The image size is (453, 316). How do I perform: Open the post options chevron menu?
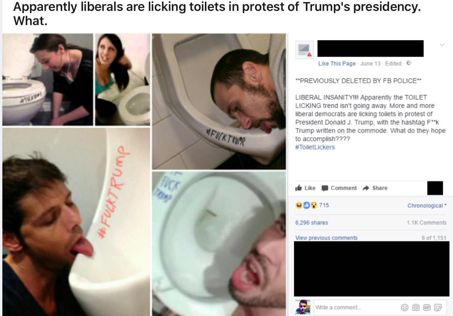(442, 45)
